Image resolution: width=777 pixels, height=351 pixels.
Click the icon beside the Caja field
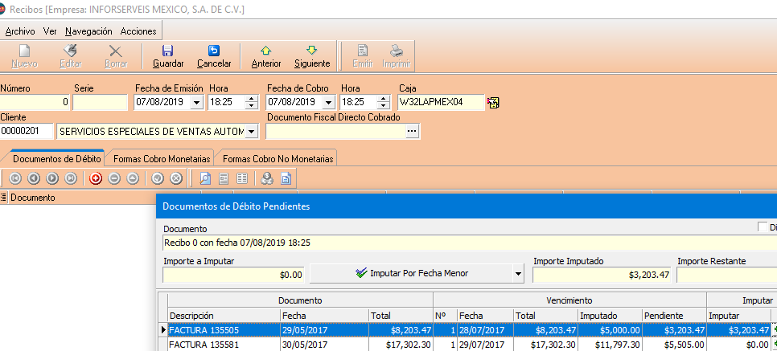pos(493,103)
